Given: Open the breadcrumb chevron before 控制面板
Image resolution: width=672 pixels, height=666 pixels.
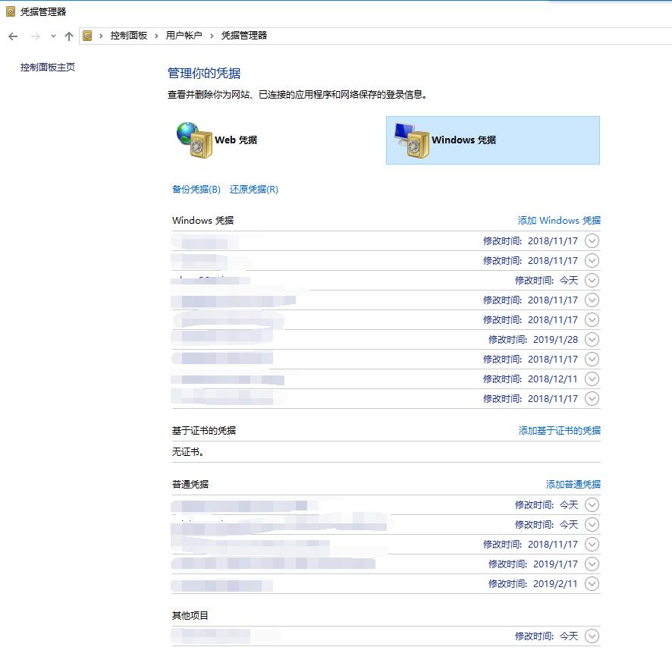Looking at the screenshot, I should (101, 36).
